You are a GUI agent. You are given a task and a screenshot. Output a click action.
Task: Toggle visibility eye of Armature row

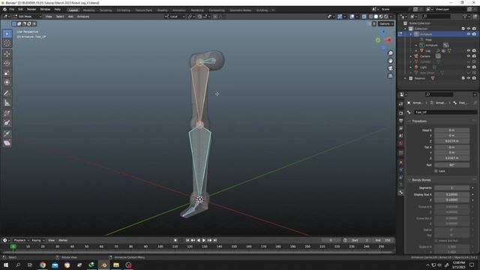pyautogui.click(x=468, y=34)
